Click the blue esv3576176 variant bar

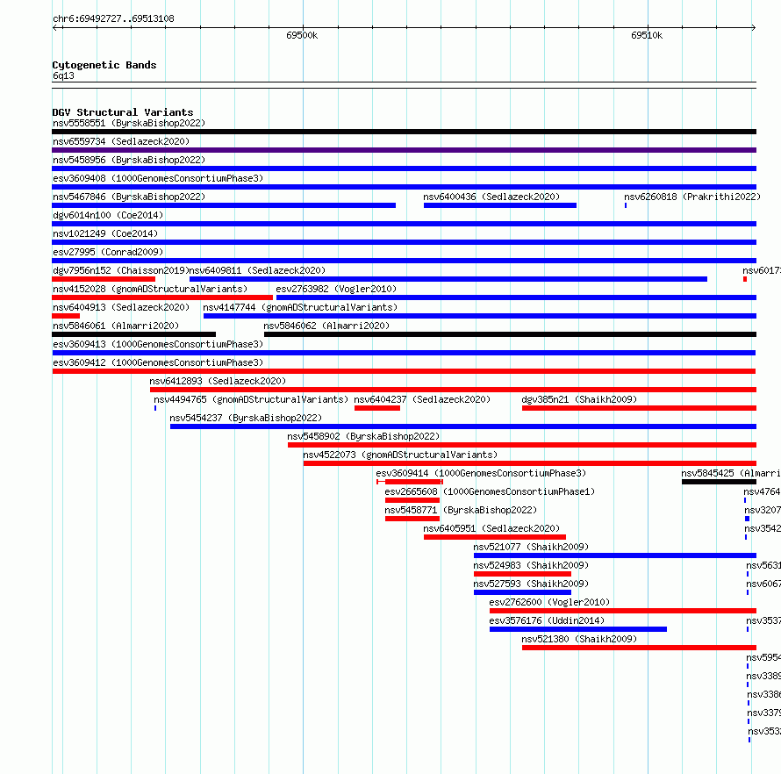coord(578,629)
